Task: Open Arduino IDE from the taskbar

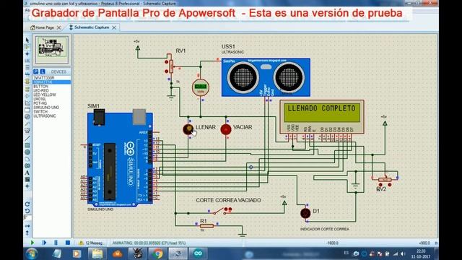Action: [x=198, y=253]
